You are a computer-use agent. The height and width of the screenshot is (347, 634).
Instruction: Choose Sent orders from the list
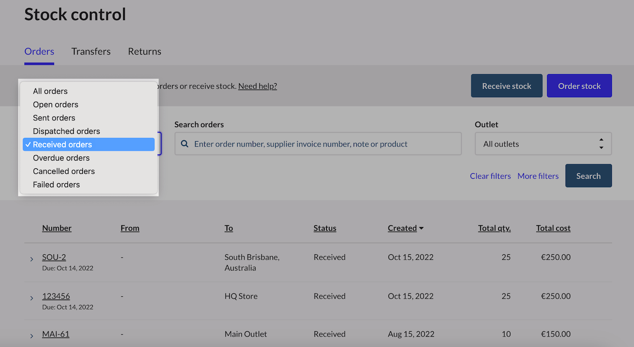click(x=89, y=118)
